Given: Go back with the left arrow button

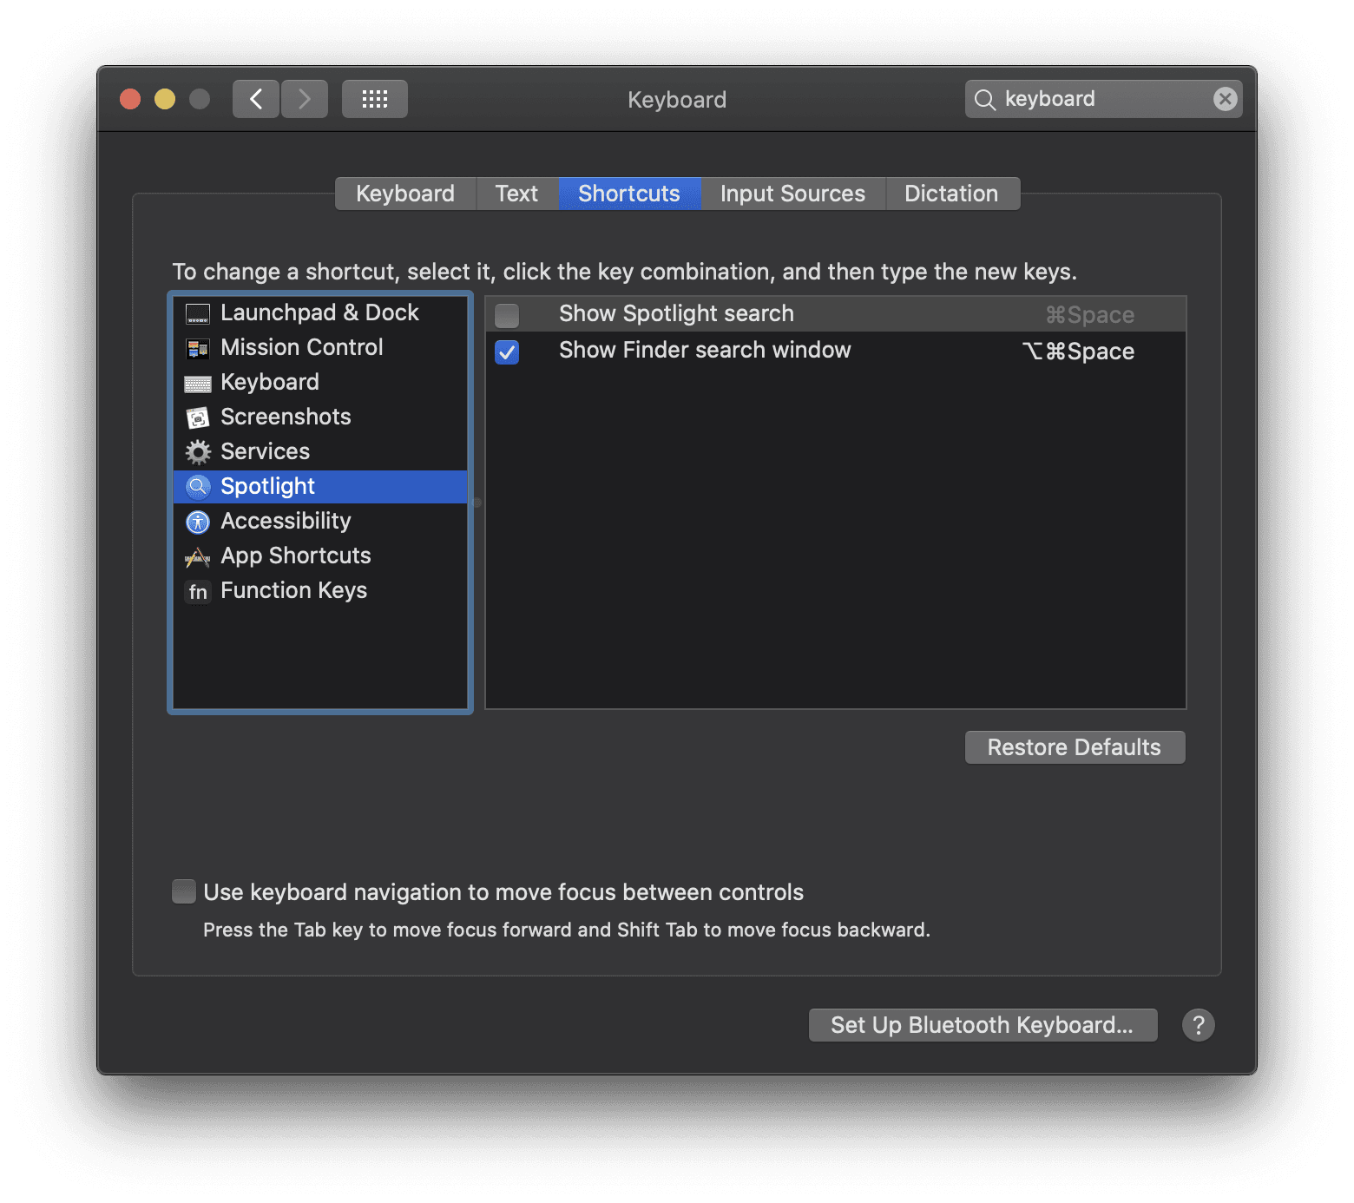Looking at the screenshot, I should point(256,99).
